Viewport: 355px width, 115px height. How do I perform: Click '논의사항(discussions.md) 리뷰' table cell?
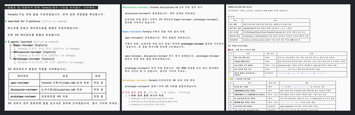pyautogui.click(x=65, y=90)
